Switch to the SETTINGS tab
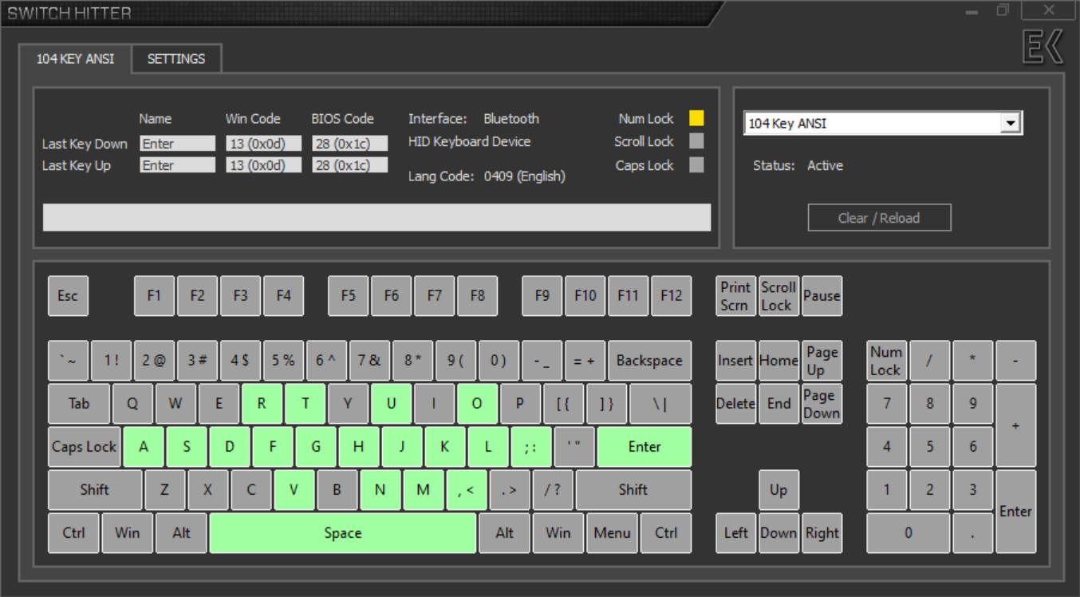The height and width of the screenshot is (597, 1080). (176, 59)
